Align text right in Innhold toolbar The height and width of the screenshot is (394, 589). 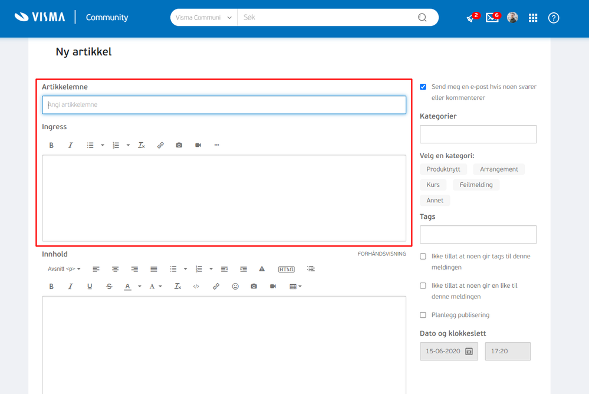(x=134, y=269)
